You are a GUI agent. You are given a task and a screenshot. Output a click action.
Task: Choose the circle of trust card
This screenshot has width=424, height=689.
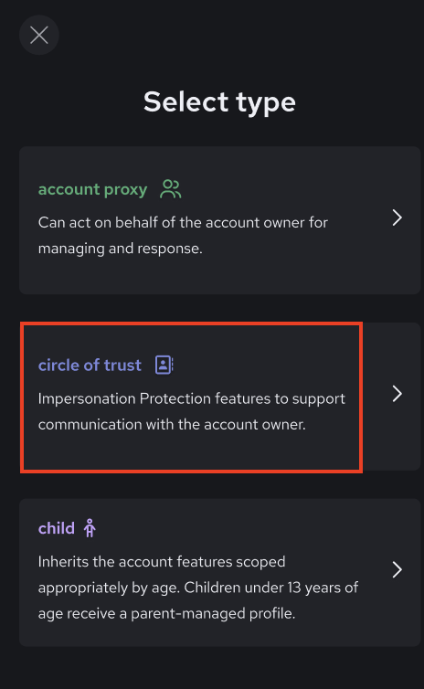point(219,397)
